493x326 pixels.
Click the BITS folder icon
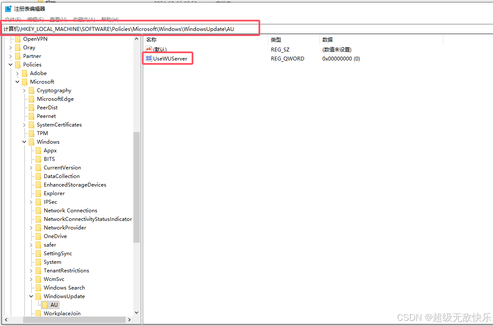point(38,159)
